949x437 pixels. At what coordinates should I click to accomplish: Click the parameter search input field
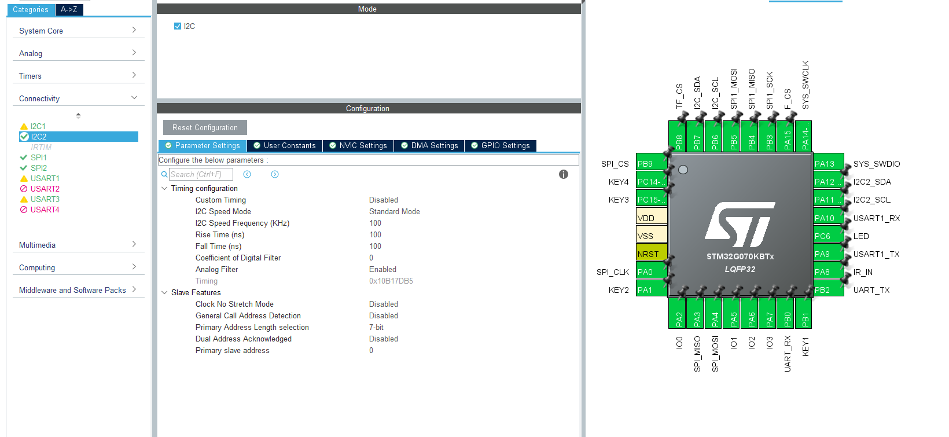click(201, 174)
